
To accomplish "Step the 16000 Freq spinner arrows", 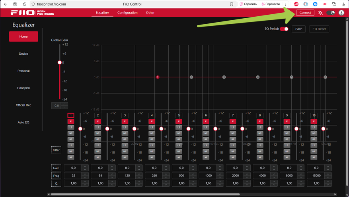I will [x=328, y=176].
